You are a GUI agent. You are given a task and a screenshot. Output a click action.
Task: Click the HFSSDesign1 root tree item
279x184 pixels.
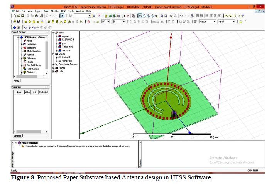[x=34, y=37]
